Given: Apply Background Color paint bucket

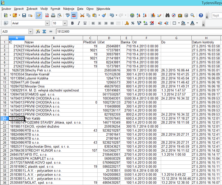Looking at the screenshot, I should (x=183, y=23).
